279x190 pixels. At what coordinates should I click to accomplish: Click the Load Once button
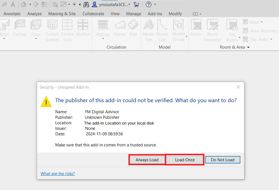click(x=185, y=160)
